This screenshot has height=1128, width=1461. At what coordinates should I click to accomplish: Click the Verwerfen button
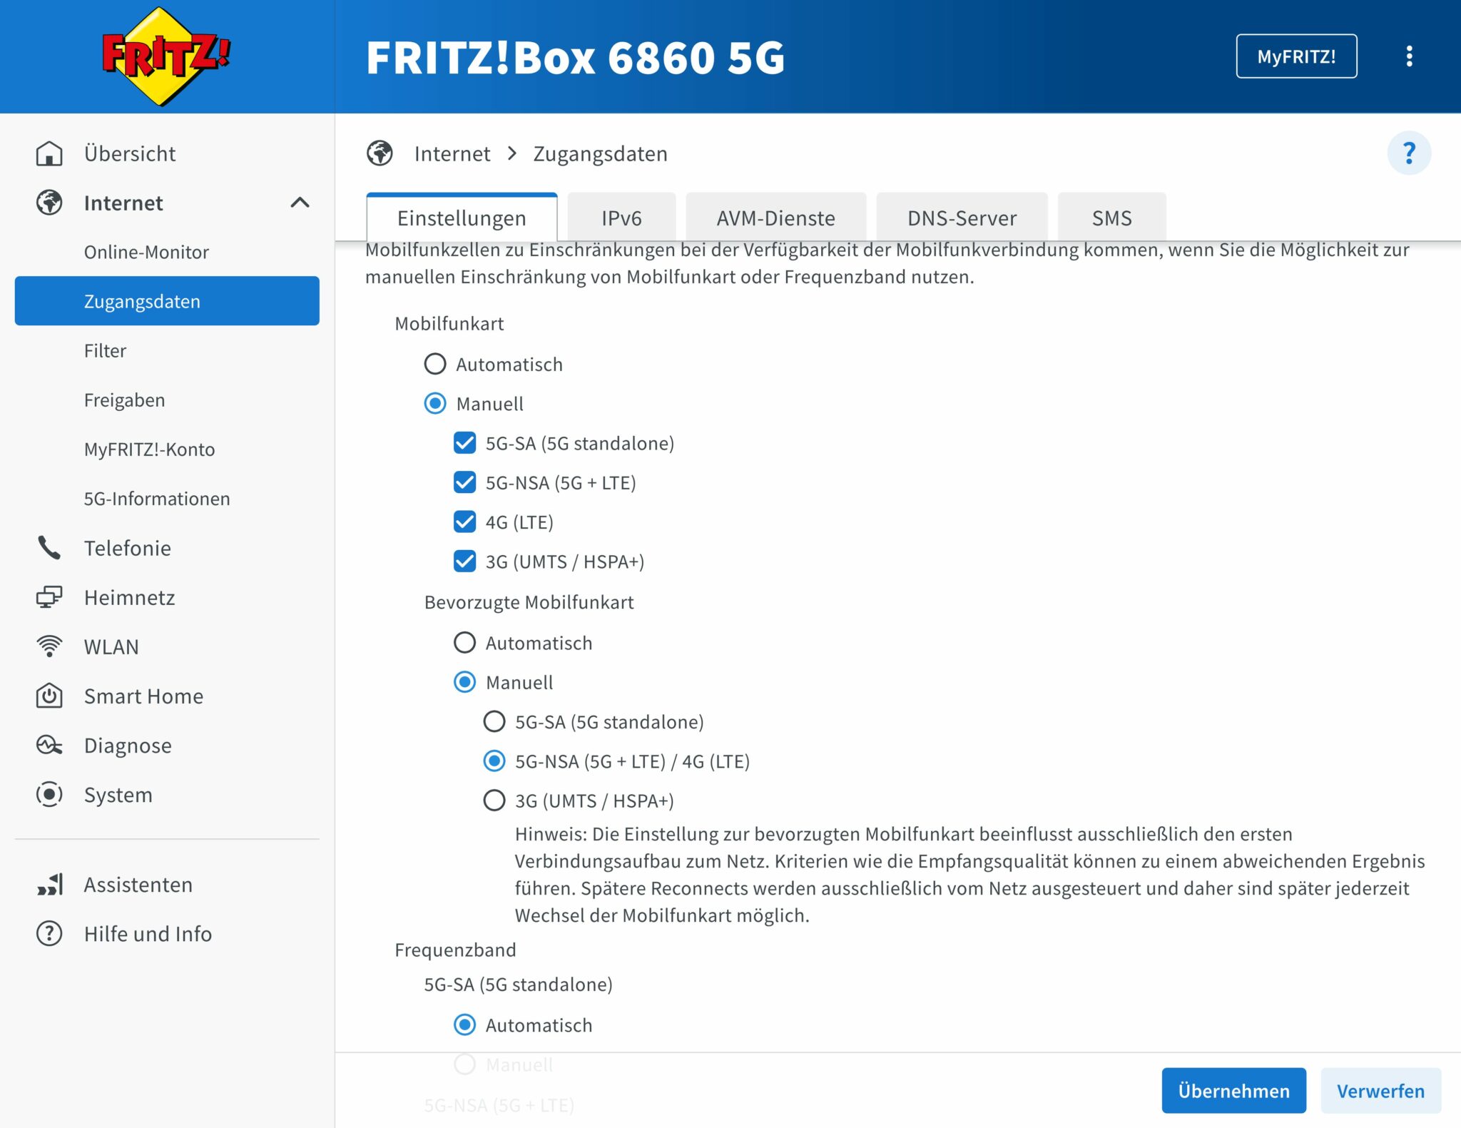[1381, 1090]
